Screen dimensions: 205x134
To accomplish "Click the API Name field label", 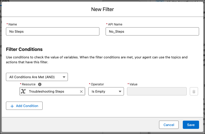I will 115,24.
